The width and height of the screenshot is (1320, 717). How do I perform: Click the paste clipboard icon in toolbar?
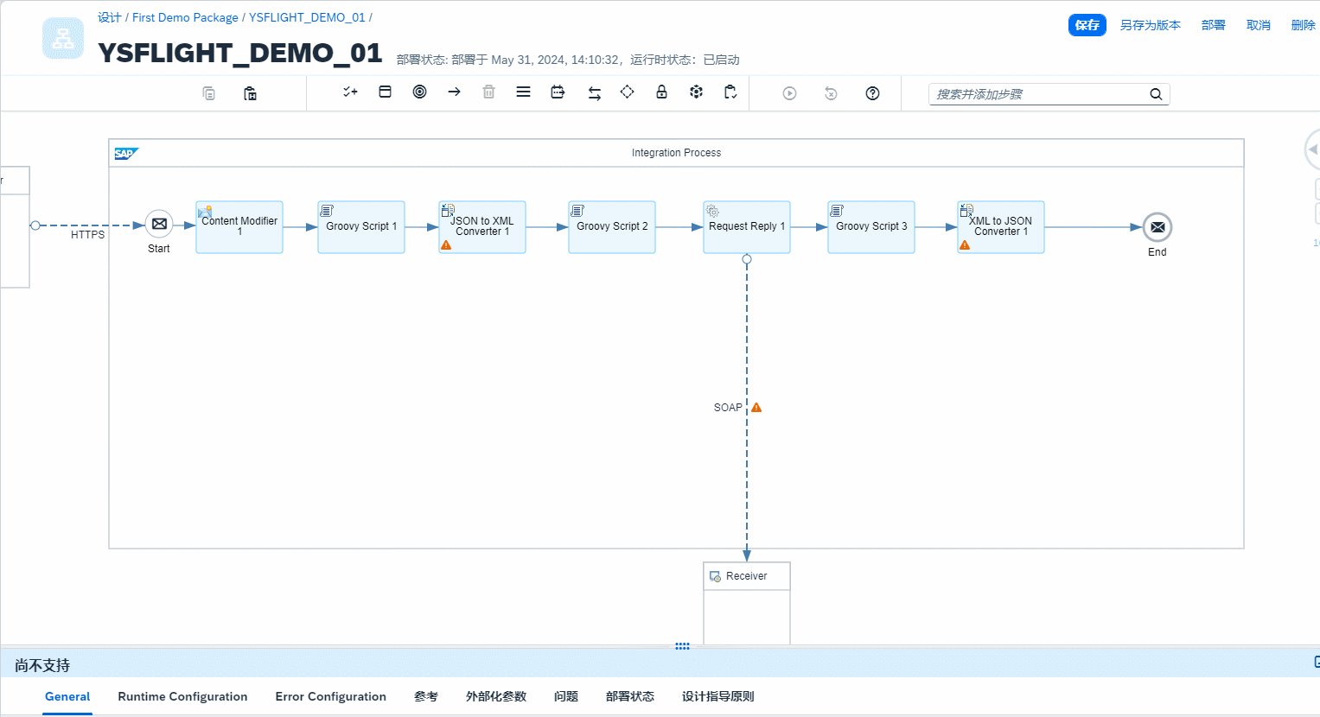(x=250, y=93)
